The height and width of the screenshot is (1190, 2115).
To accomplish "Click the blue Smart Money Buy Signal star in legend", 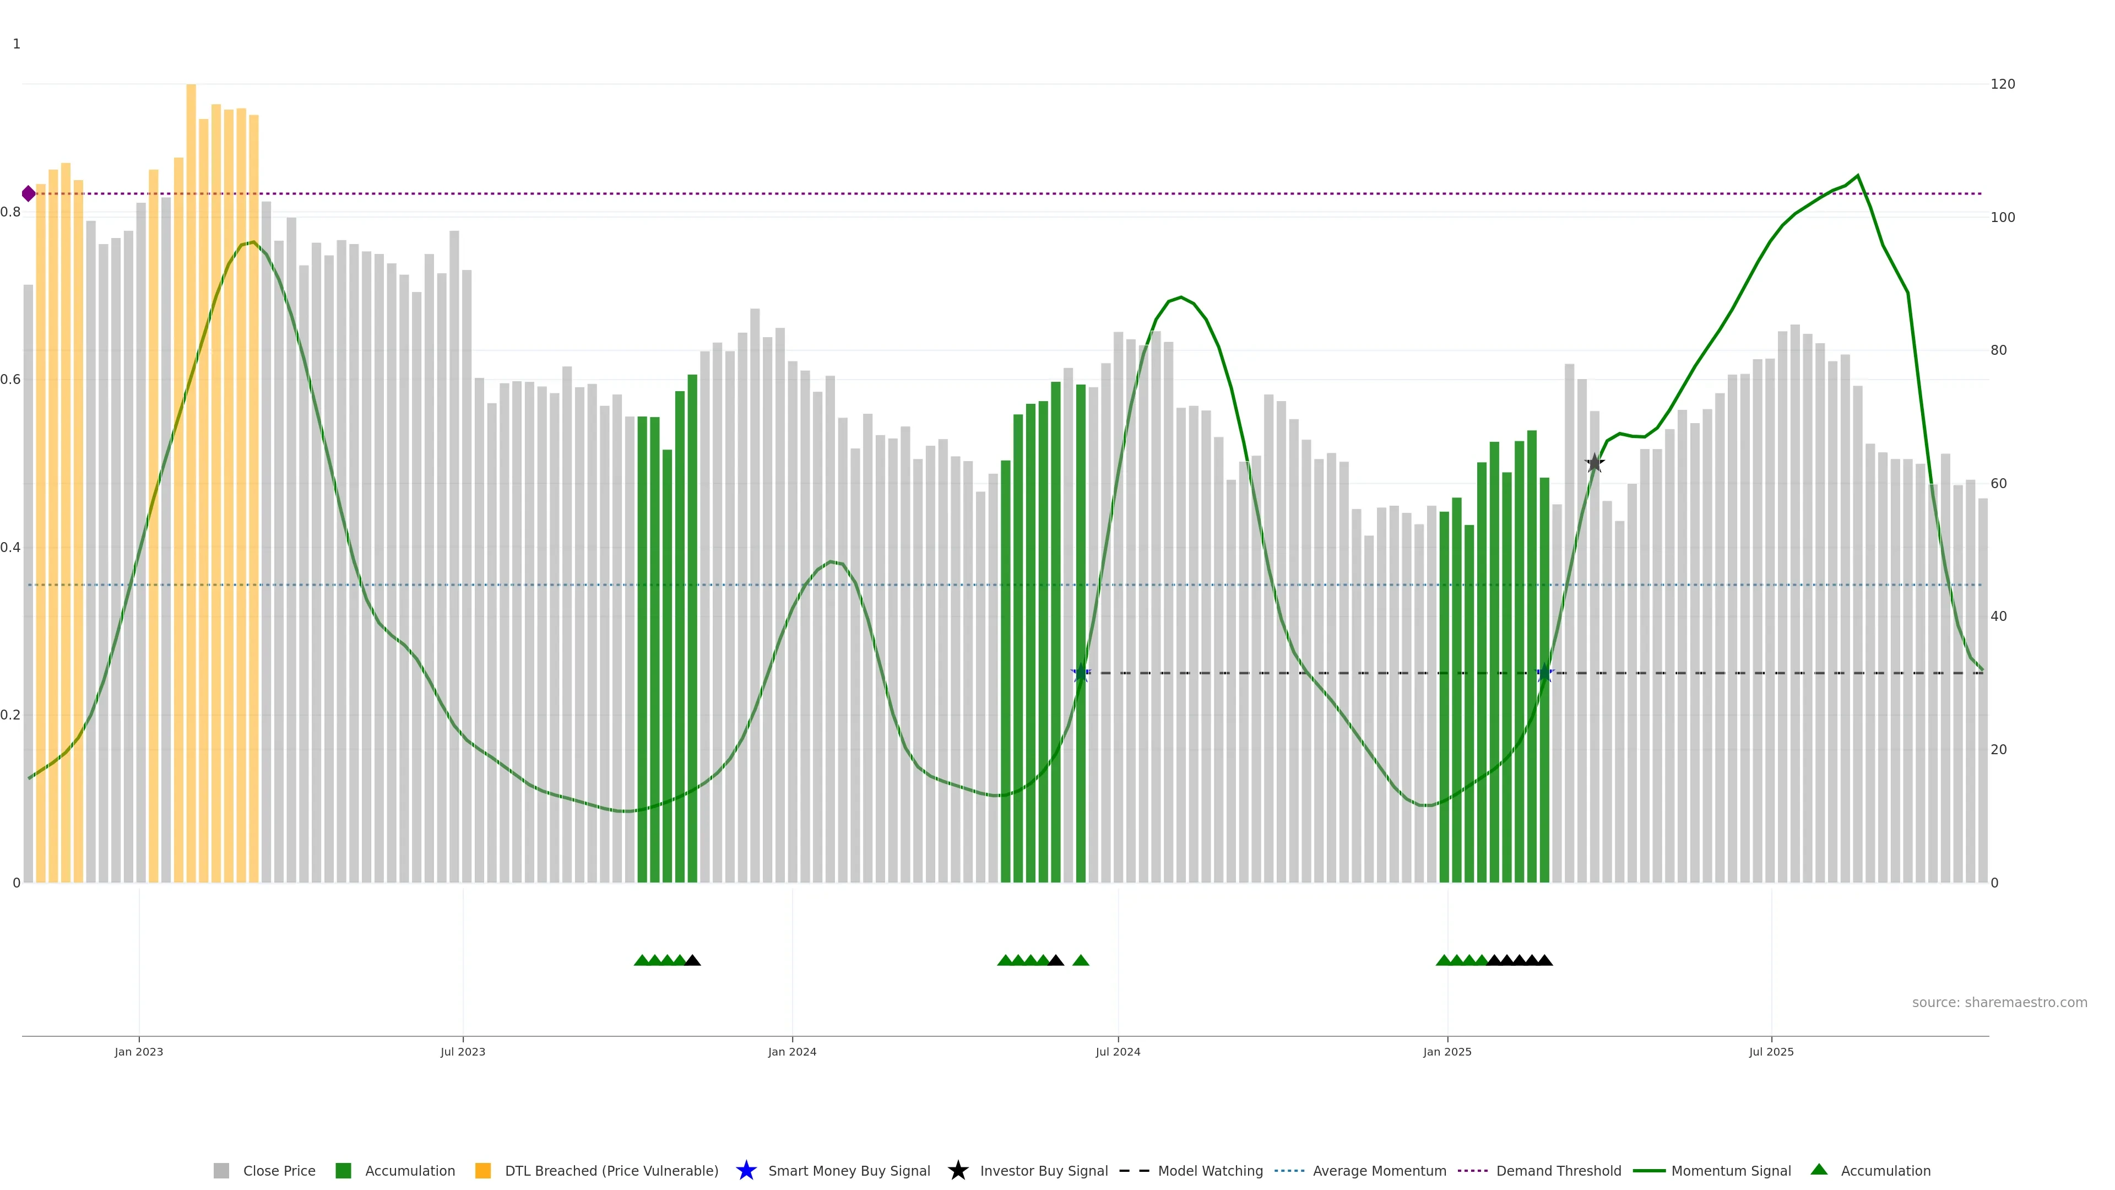I will coord(746,1170).
